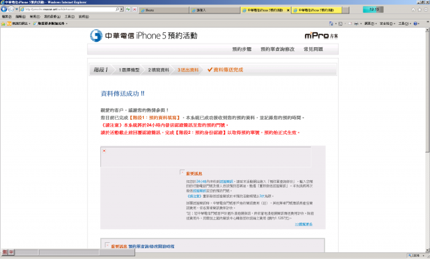
Task: Click the scrollbar up arrow
Action: (427, 30)
